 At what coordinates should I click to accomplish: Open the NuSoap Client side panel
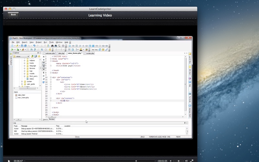coord(190,111)
